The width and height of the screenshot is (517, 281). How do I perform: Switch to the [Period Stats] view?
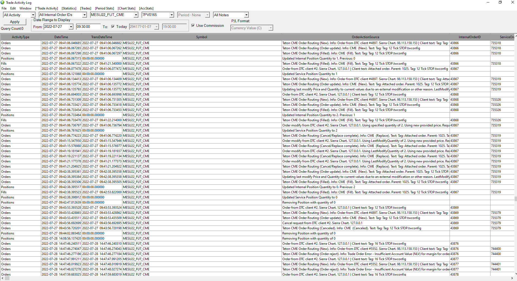click(x=104, y=8)
